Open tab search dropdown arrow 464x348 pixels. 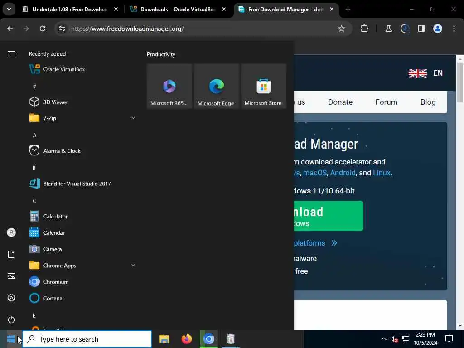[9, 9]
